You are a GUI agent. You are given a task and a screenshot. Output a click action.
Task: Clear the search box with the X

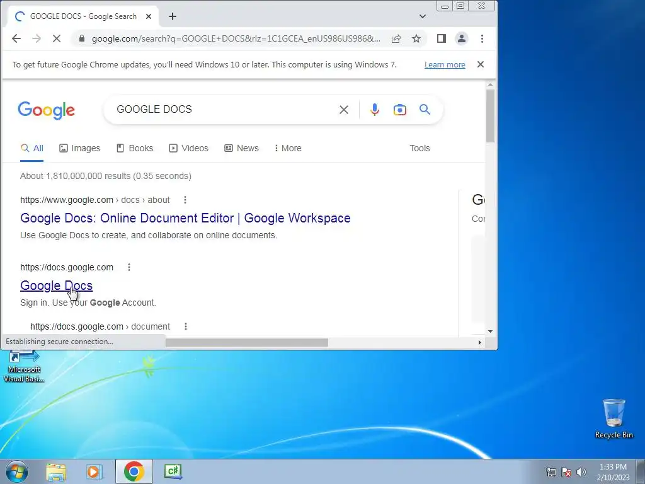click(x=343, y=110)
